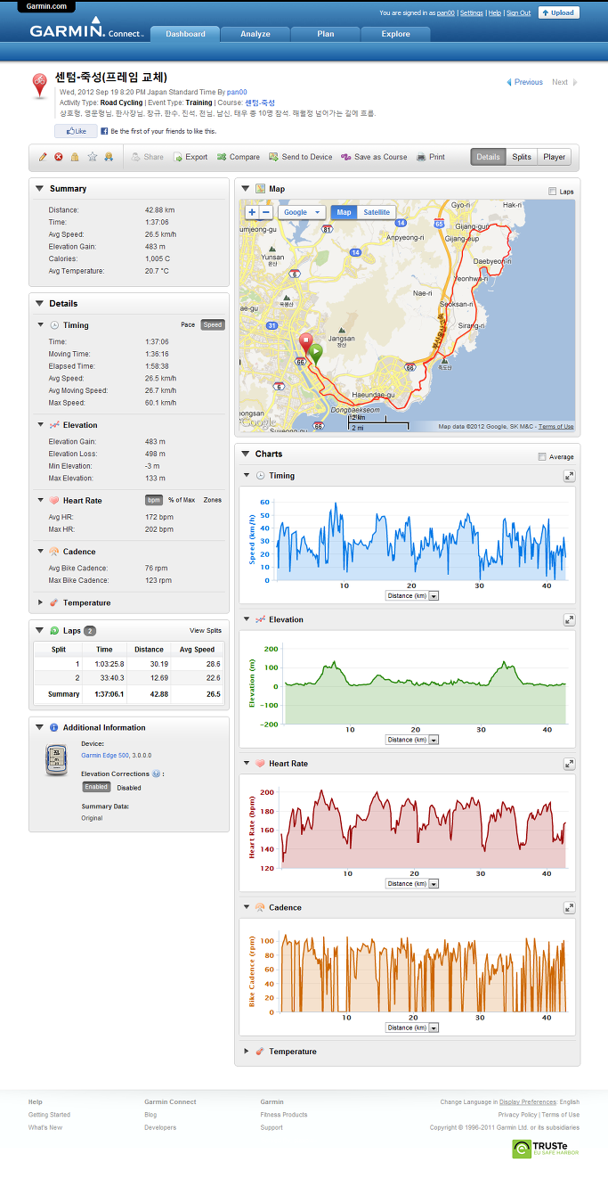
Task: Mark activity as favorite with star icon
Action: pyautogui.click(x=92, y=157)
